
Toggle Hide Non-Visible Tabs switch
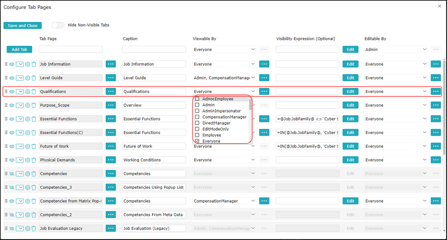point(58,25)
